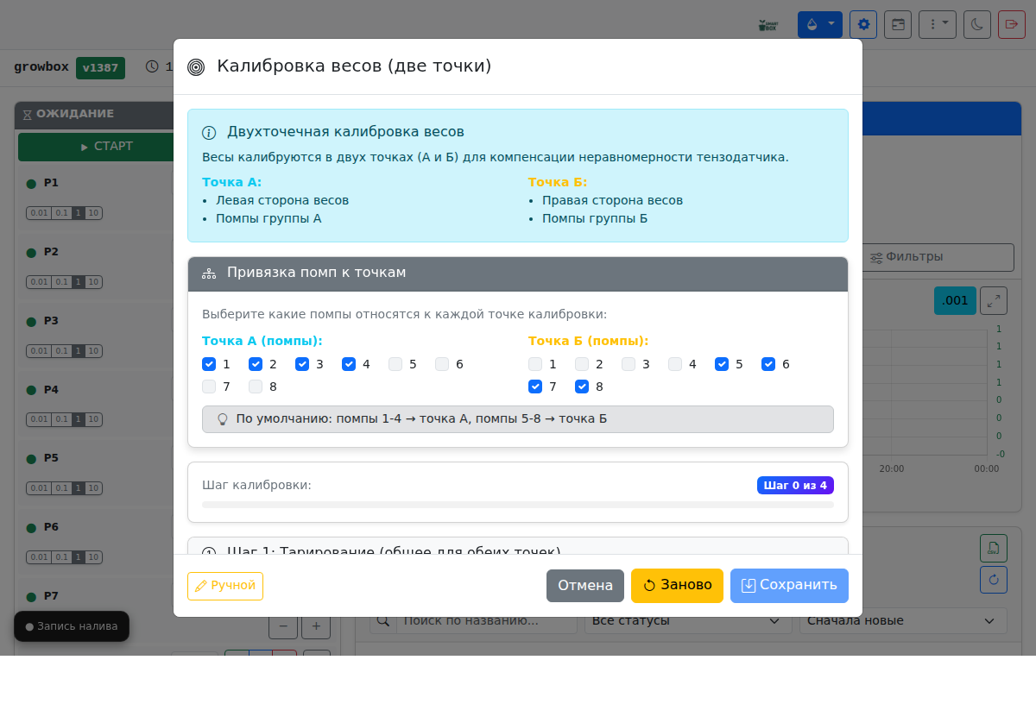Viewport: 1036px width, 704px height.
Task: Open the Все статусы status dropdown
Action: click(x=688, y=620)
